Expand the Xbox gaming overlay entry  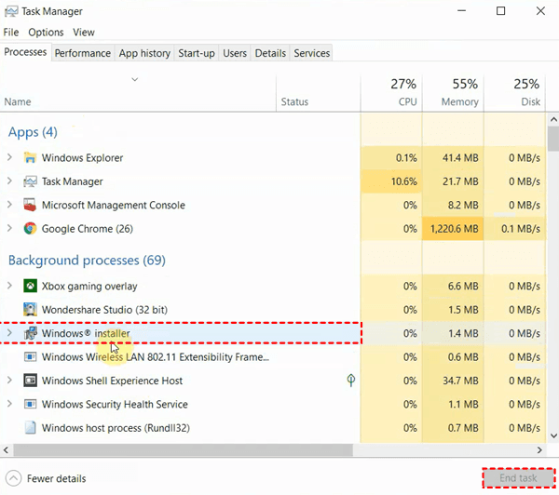click(x=9, y=287)
